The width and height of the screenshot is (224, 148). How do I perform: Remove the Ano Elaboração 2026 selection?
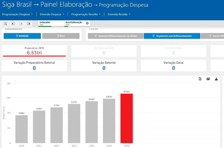coord(87,23)
